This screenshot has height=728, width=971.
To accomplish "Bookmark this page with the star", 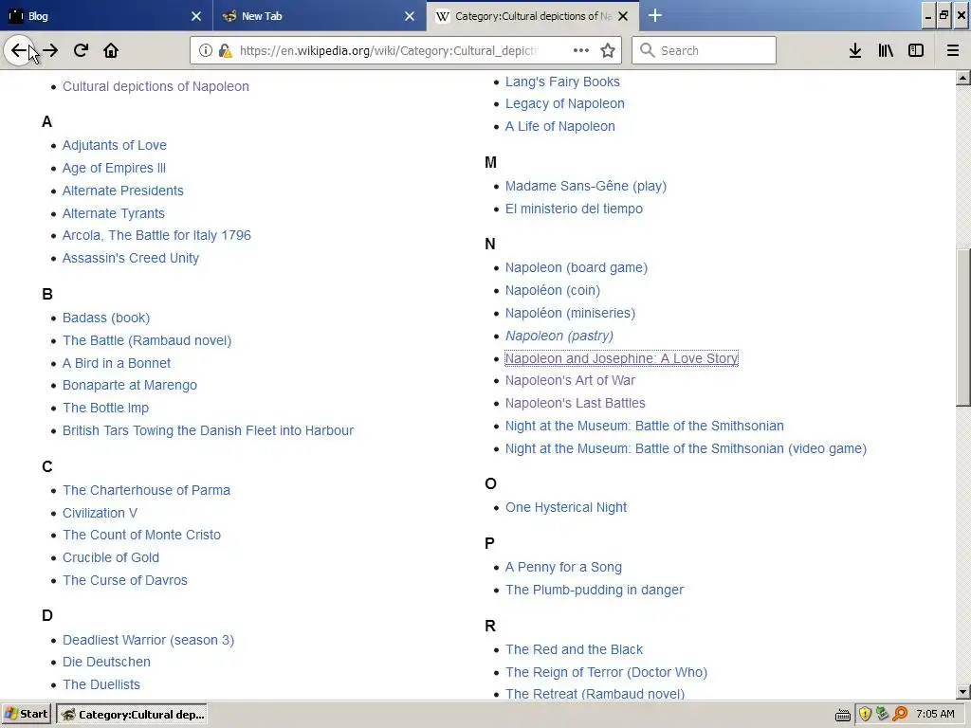I will (608, 50).
